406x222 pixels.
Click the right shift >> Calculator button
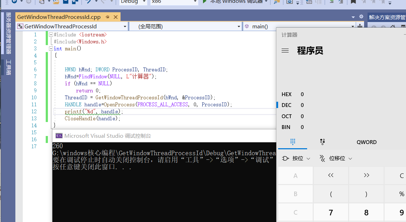click(367, 176)
